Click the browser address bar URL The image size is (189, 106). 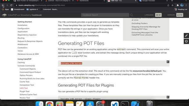[42, 5]
